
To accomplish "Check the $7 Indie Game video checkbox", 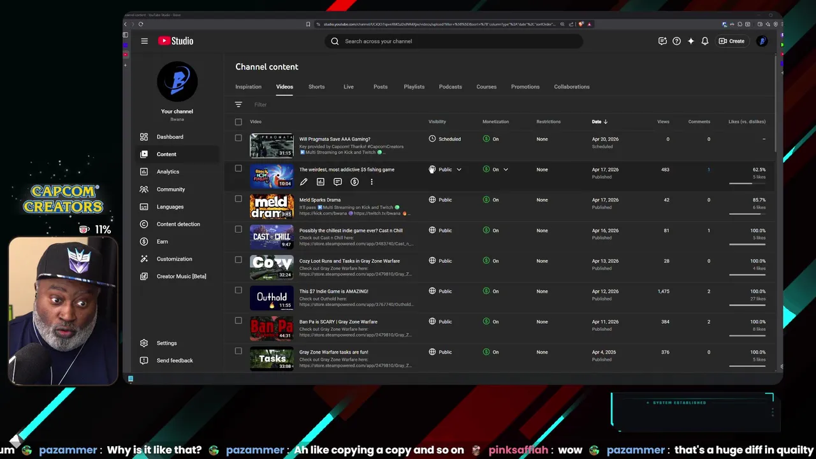I will click(x=238, y=290).
